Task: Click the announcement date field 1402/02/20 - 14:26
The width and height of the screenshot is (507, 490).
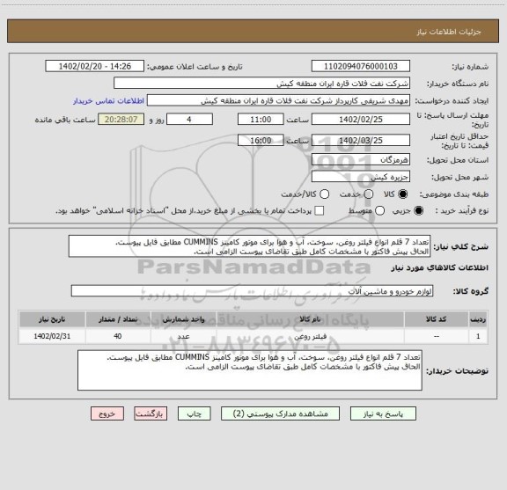Action: tap(95, 66)
